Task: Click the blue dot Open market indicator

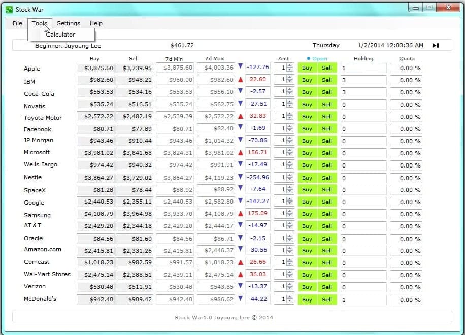Action: [x=309, y=58]
